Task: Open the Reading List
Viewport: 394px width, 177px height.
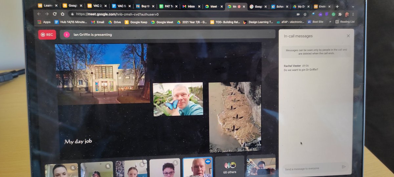Action: click(345, 22)
